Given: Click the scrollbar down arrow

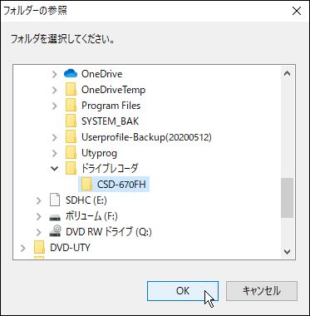Looking at the screenshot, I should [x=288, y=252].
